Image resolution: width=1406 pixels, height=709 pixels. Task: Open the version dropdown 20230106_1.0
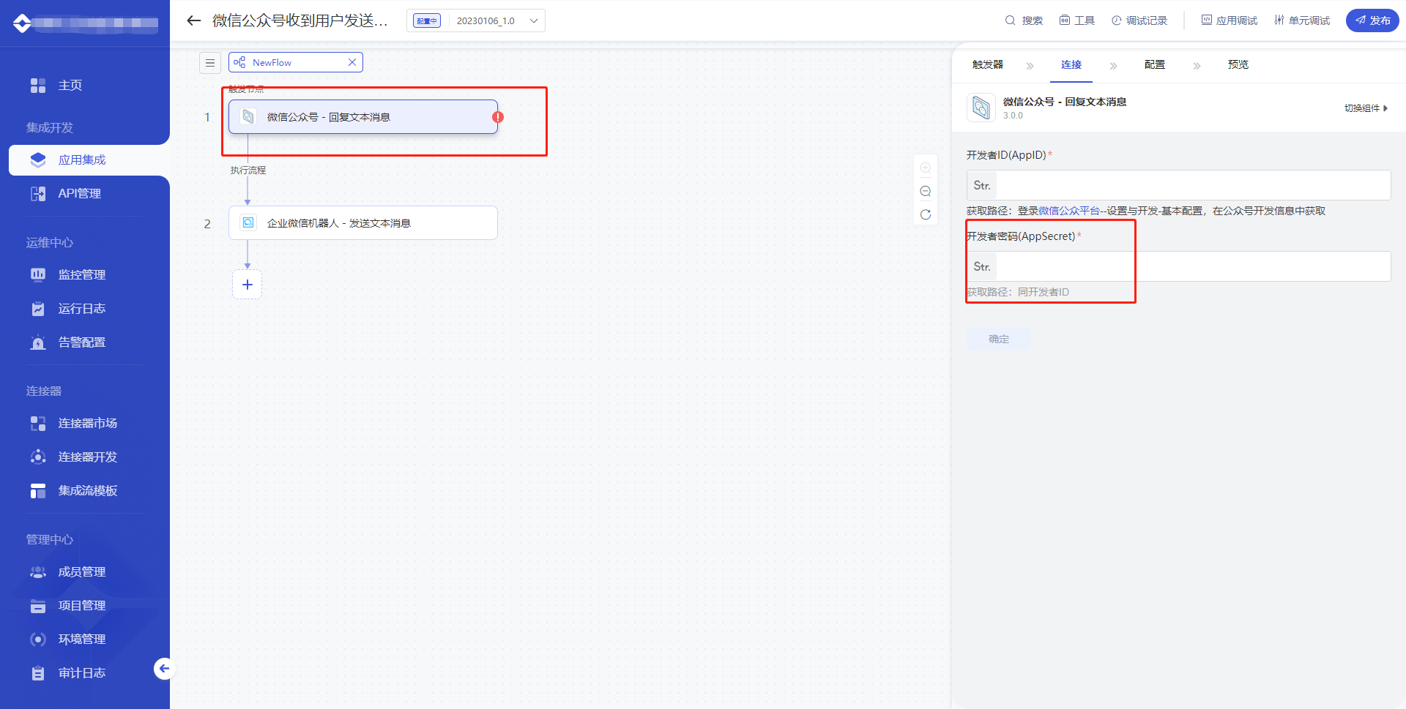496,20
